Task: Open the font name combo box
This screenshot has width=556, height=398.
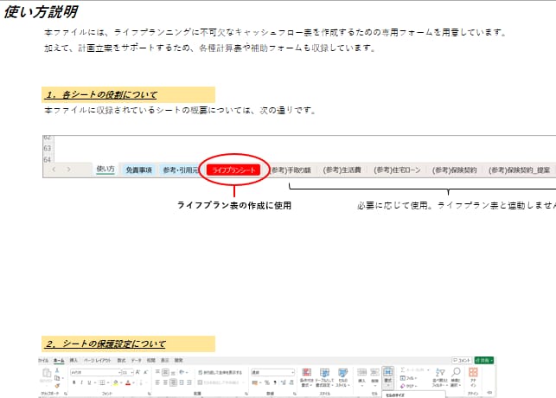Action: 95,372
